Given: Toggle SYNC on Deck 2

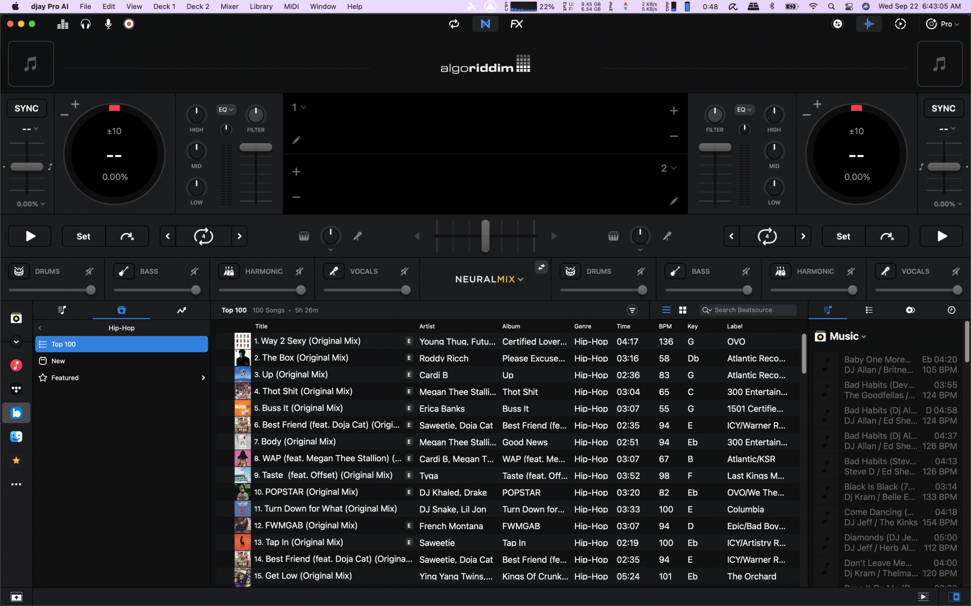Looking at the screenshot, I should point(943,108).
